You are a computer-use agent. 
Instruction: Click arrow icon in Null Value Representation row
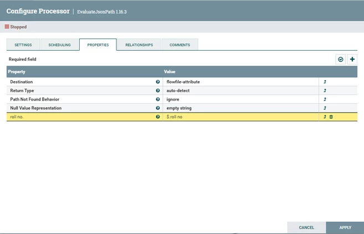325,108
